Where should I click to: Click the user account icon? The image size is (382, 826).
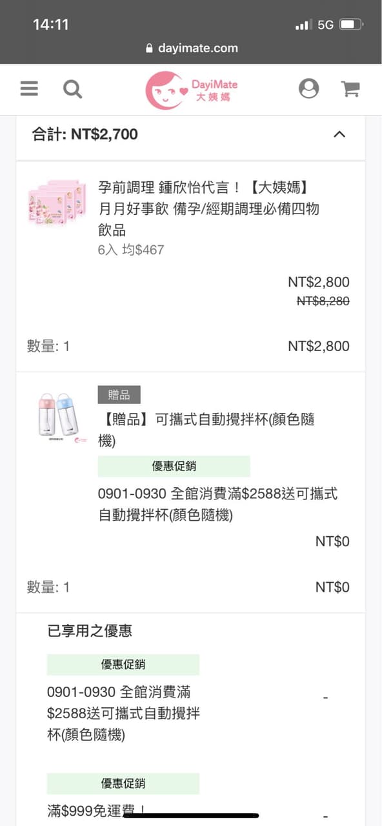coord(309,88)
